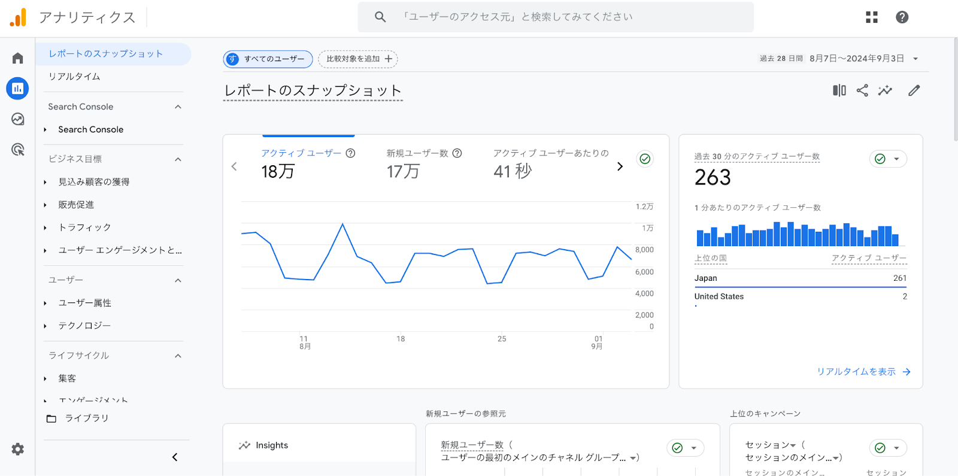958x476 pixels.
Task: Open 新規ユーザー数 dimension dropdown
Action: 633,458
